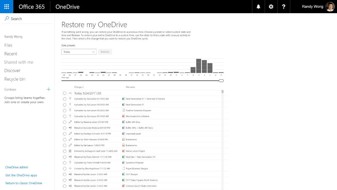Collapse the Today 9/24/2017 group
This screenshot has height=190, width=337.
[70, 93]
